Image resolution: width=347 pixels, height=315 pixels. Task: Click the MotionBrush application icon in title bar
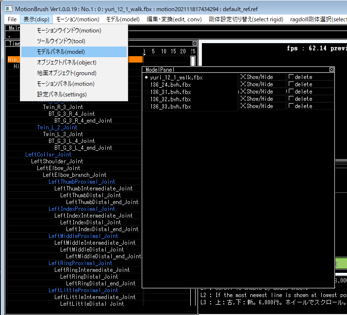8,9
